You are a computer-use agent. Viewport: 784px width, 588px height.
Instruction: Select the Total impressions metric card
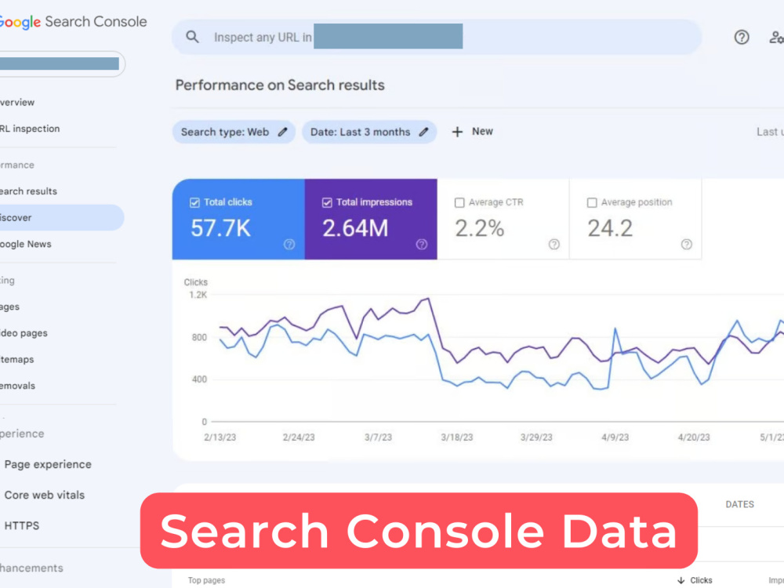[x=371, y=219]
